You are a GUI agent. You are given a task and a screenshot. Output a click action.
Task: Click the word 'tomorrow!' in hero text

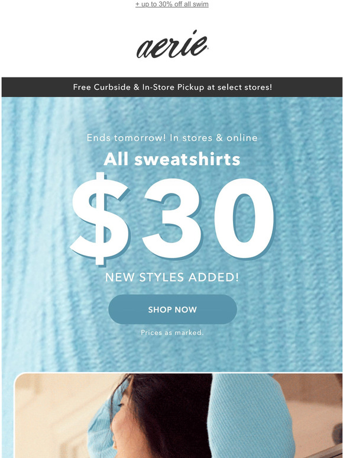pyautogui.click(x=140, y=138)
